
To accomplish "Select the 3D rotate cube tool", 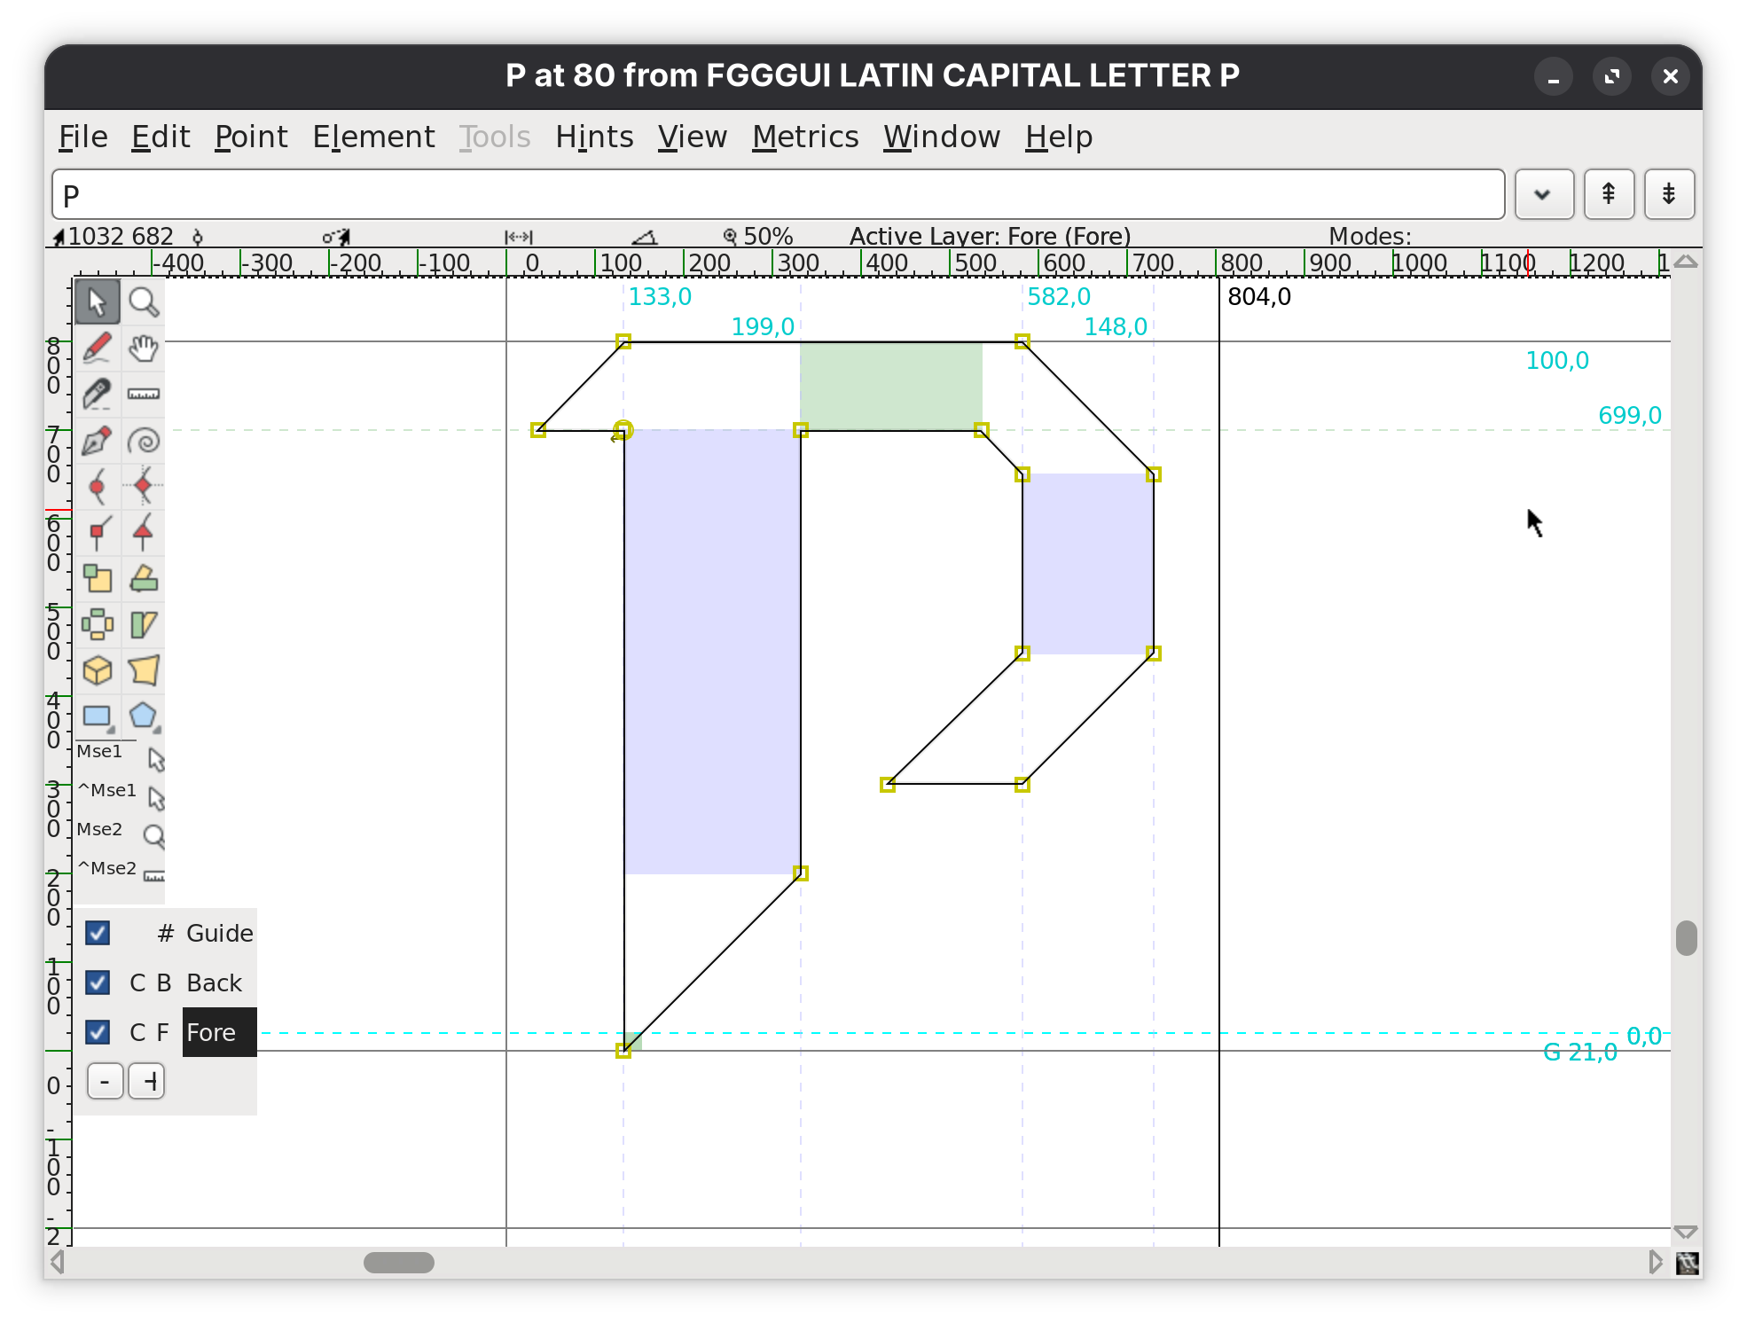I will click(97, 670).
